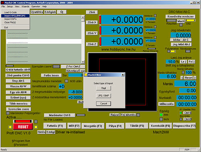This screenshot has width=201, height=152.
Task: Zero the Y axis with Zéró Y
Action: tap(92, 33)
